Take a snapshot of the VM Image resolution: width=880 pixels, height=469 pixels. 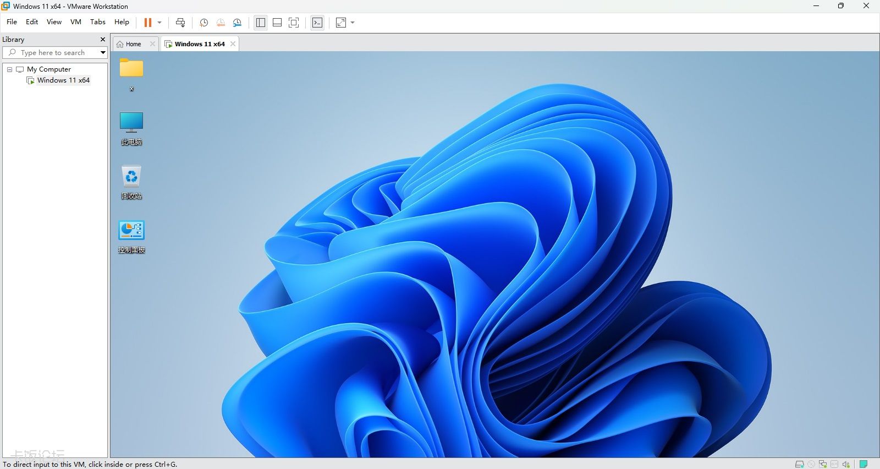pos(204,23)
